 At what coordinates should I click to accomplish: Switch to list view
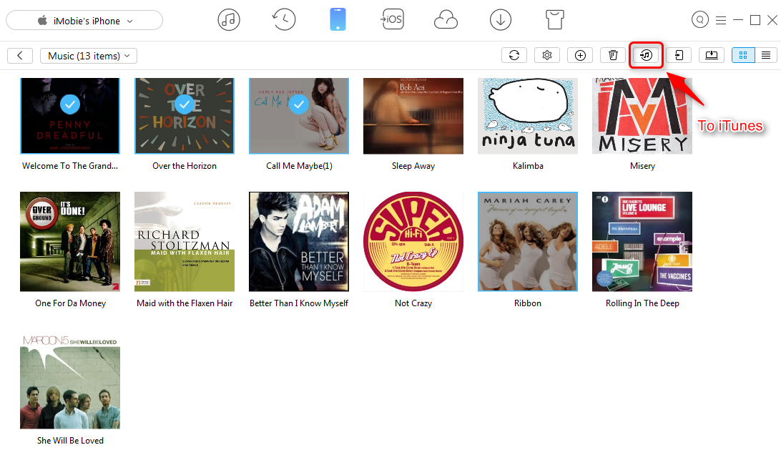[766, 55]
